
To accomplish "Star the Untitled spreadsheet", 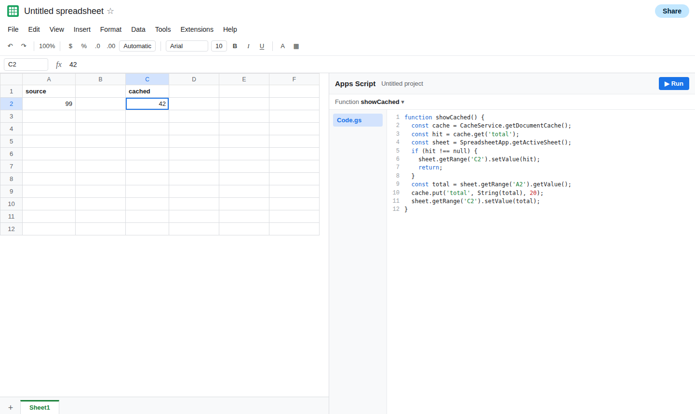I will click(110, 11).
